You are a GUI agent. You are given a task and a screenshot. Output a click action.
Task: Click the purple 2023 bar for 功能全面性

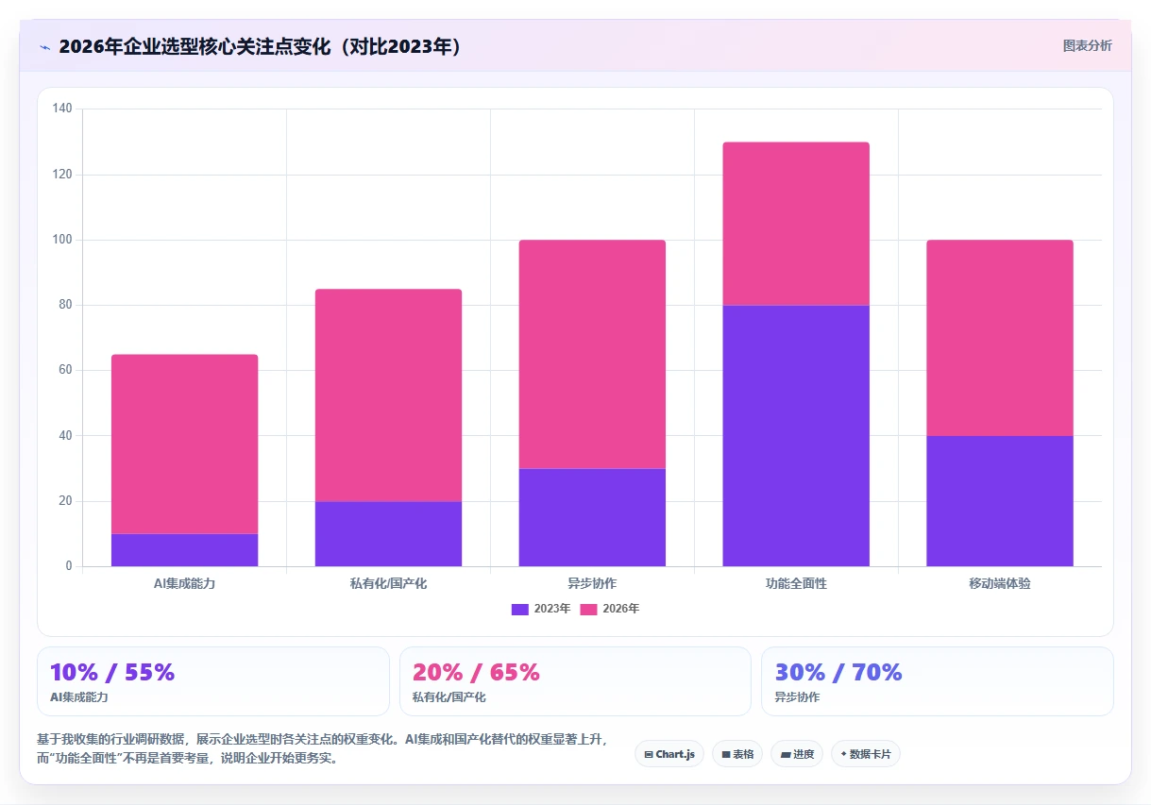click(796, 436)
